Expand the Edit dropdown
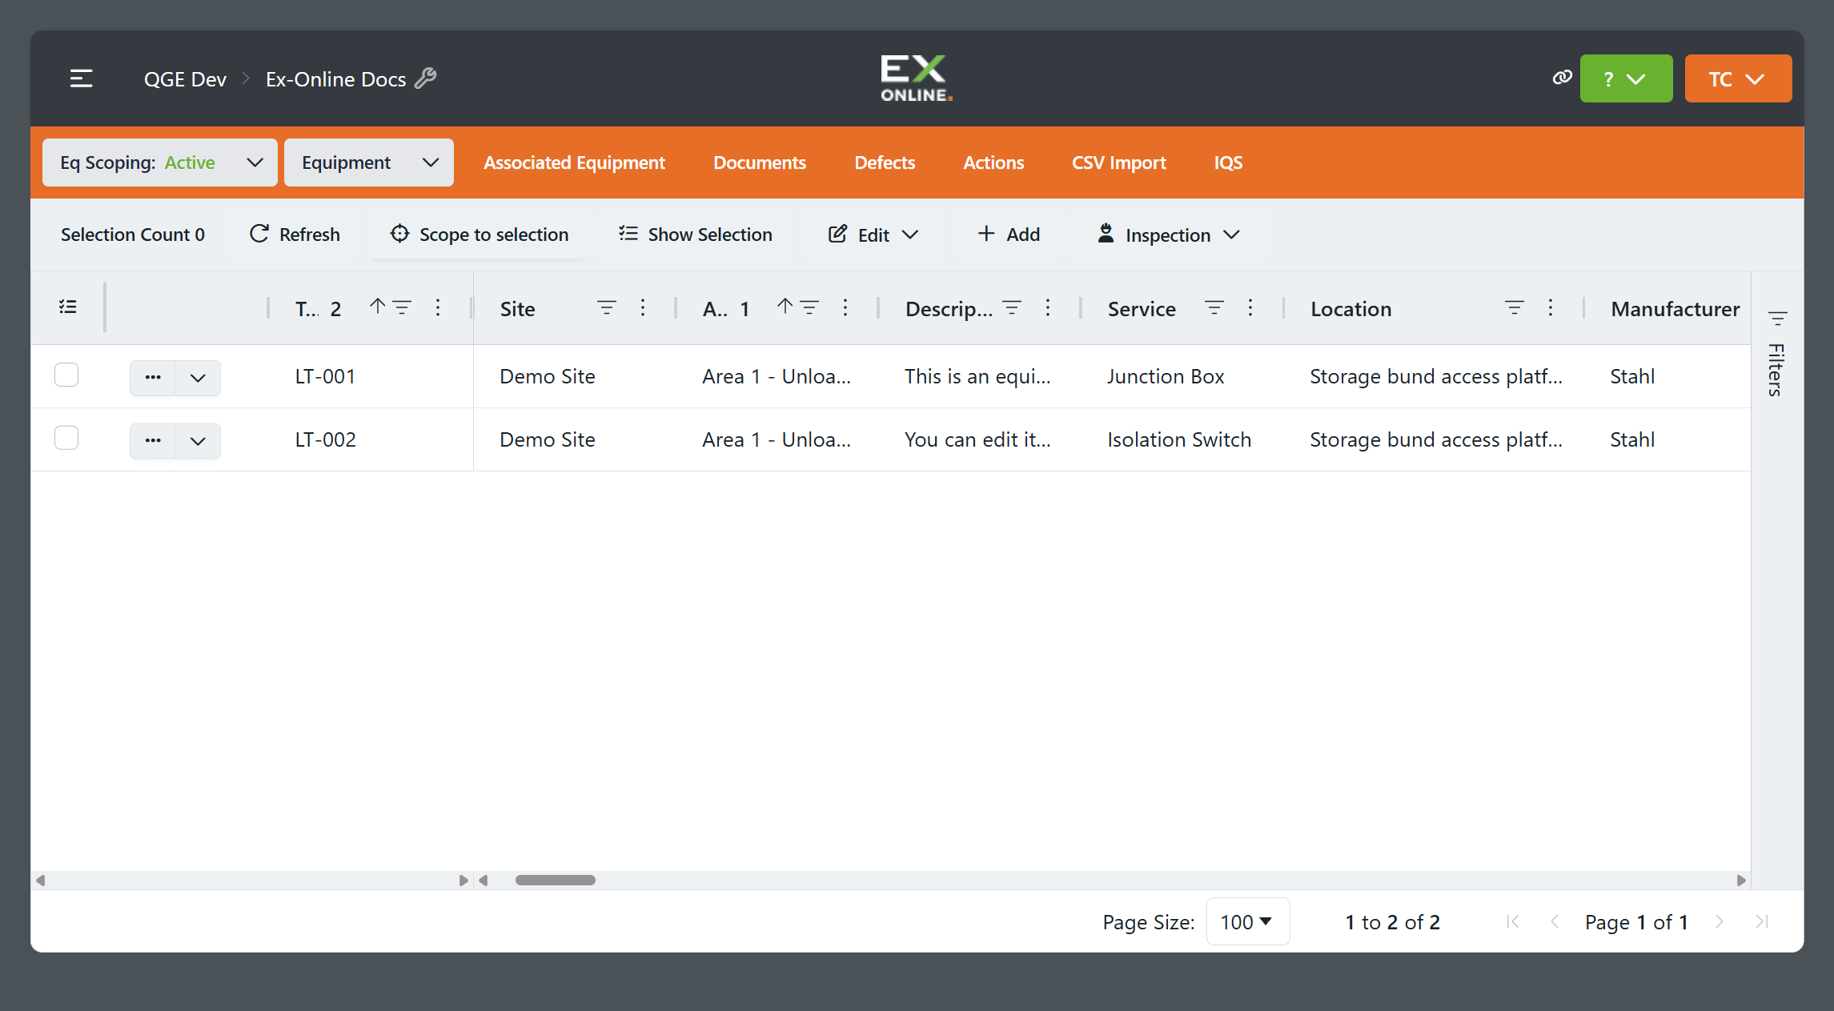 tap(873, 235)
